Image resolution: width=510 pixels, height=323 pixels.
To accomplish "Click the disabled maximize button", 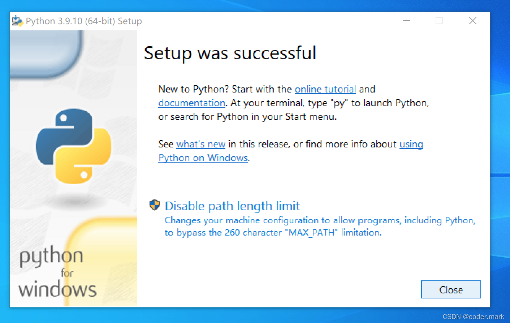I will 439,21.
